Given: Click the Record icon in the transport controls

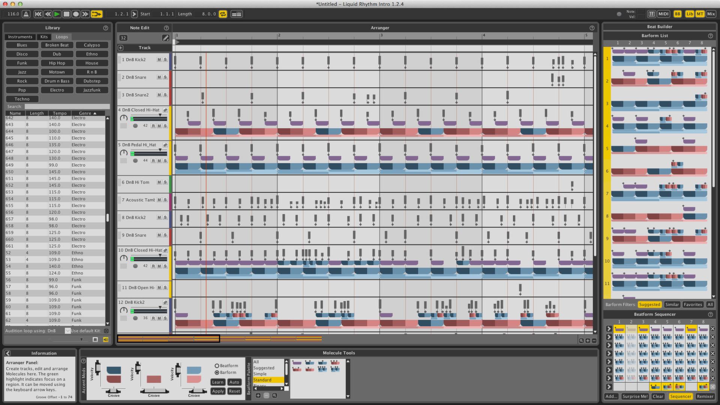Looking at the screenshot, I should point(76,14).
